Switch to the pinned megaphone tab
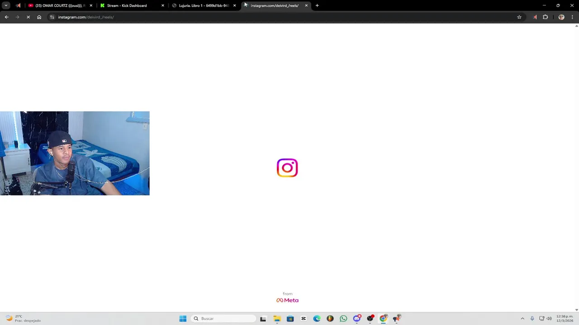This screenshot has width=579, height=325. pyautogui.click(x=18, y=5)
